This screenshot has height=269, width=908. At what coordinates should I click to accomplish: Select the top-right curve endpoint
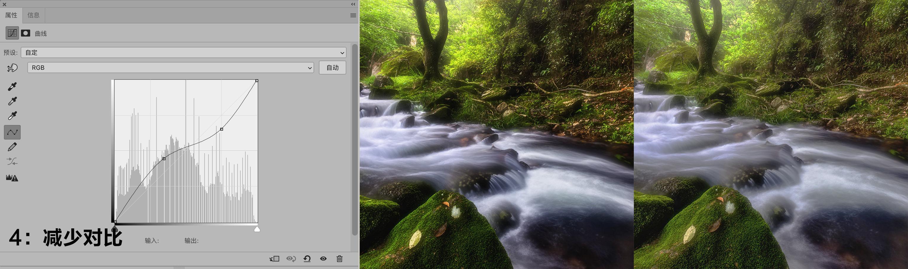pos(257,81)
